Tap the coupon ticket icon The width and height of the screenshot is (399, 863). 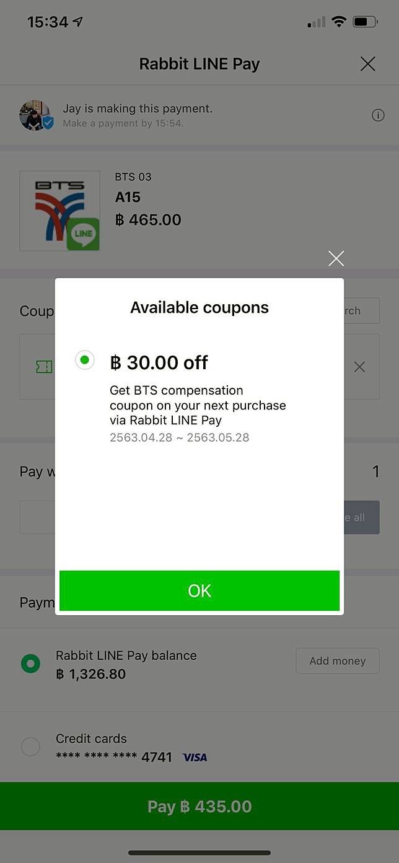[44, 367]
